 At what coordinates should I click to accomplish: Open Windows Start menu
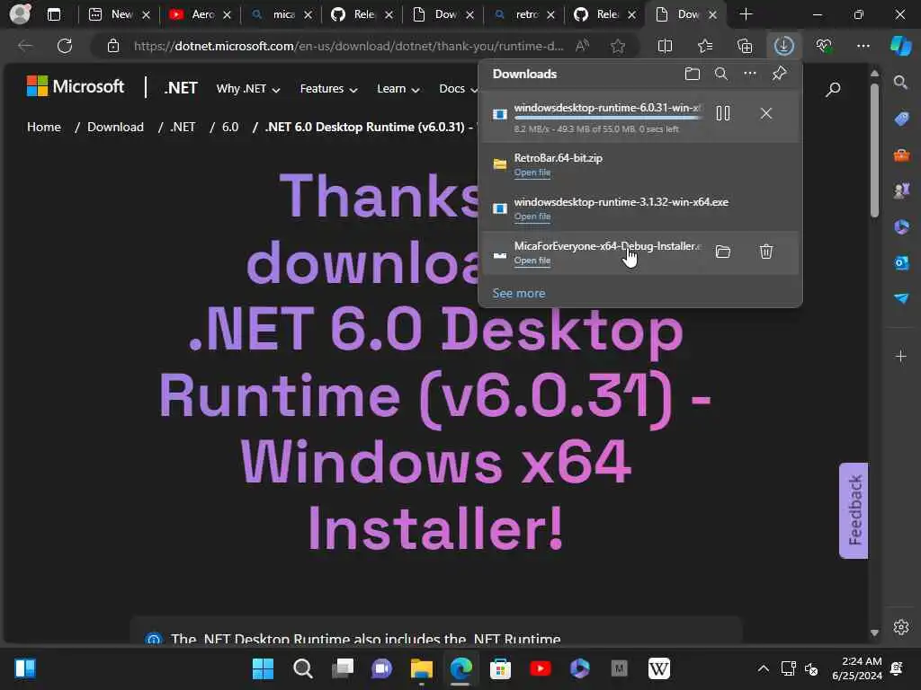point(263,668)
